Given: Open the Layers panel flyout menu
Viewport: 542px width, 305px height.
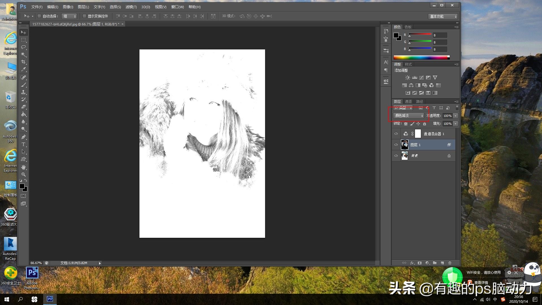Looking at the screenshot, I should [x=456, y=101].
